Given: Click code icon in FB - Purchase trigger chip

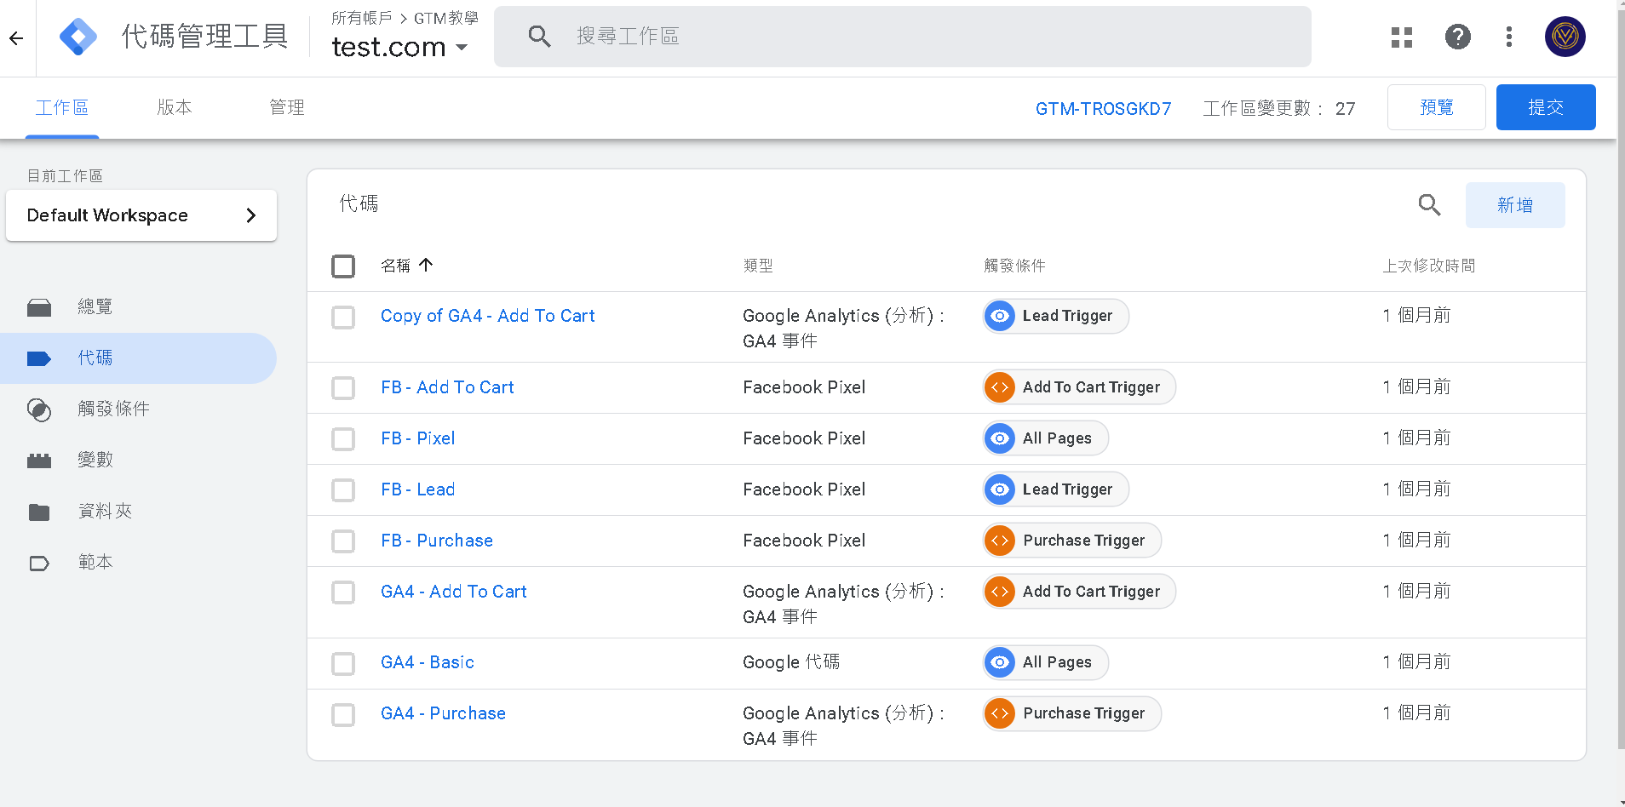Looking at the screenshot, I should (x=1000, y=541).
